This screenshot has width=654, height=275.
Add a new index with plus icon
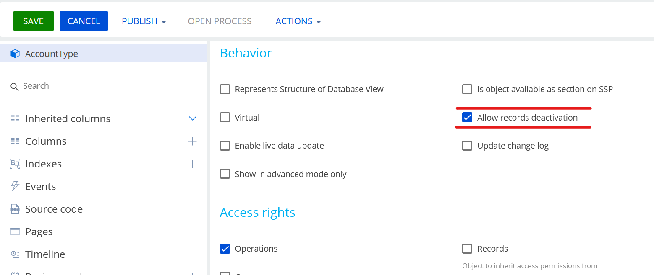(192, 164)
